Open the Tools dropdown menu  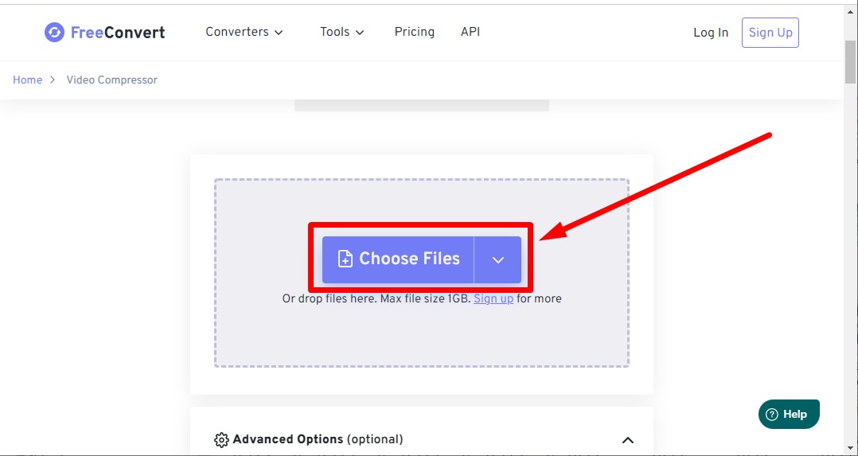pyautogui.click(x=342, y=32)
